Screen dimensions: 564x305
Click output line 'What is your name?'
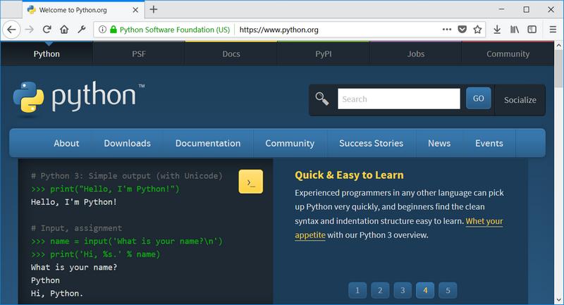[x=74, y=267]
